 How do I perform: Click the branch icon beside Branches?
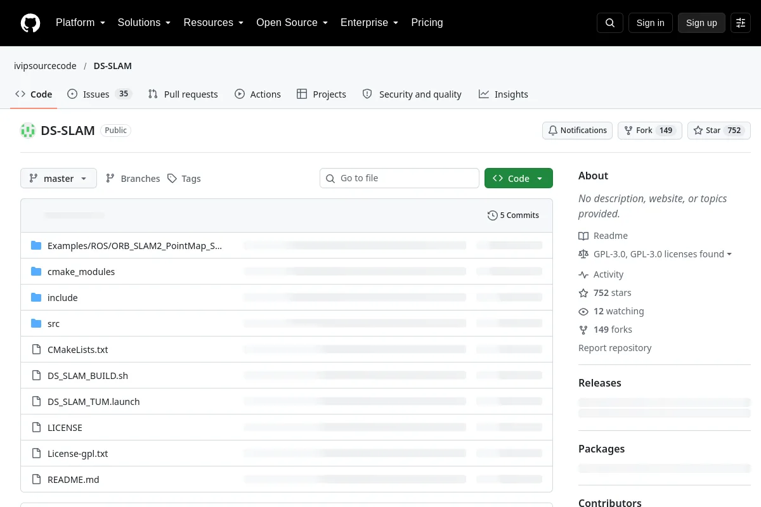point(110,179)
